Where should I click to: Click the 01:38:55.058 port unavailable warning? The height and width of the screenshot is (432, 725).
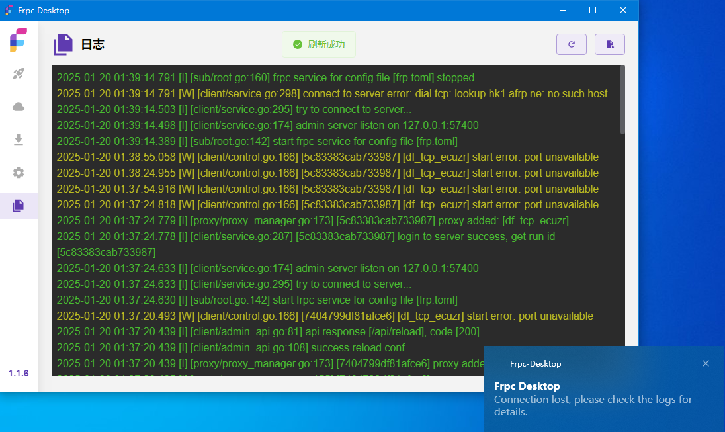[328, 157]
